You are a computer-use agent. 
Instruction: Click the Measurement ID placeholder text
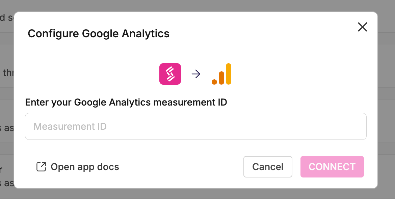coord(70,126)
